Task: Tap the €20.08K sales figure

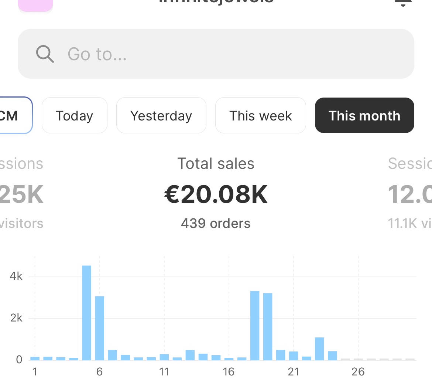Action: click(x=216, y=195)
